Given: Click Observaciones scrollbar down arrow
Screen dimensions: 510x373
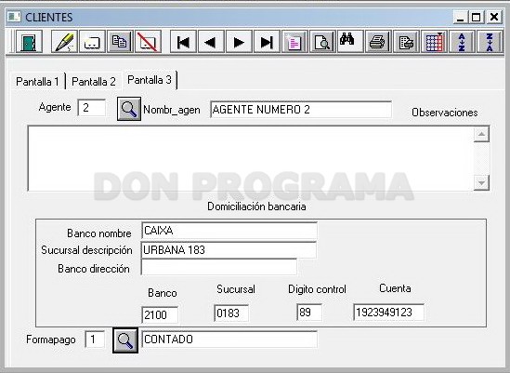Looking at the screenshot, I should pos(481,182).
